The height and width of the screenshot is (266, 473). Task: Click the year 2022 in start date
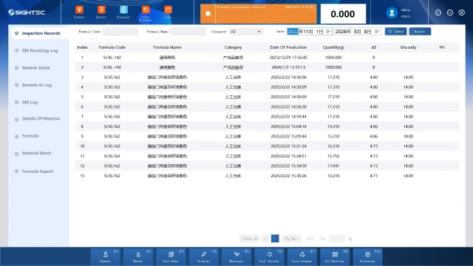[x=293, y=31]
